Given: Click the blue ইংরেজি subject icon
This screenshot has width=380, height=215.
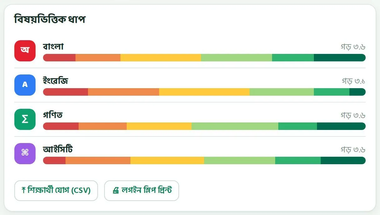Looking at the screenshot, I should pyautogui.click(x=25, y=85).
